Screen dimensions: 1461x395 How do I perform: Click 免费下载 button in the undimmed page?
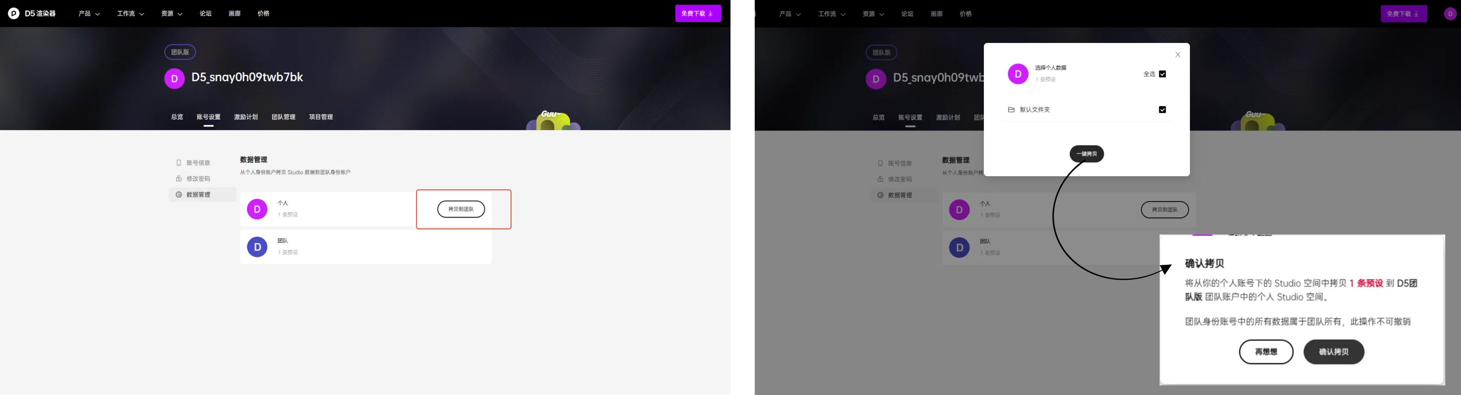pos(698,13)
